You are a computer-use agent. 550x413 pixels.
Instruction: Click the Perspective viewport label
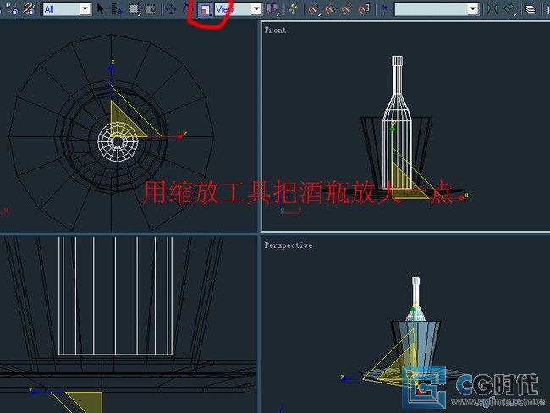[x=289, y=245]
